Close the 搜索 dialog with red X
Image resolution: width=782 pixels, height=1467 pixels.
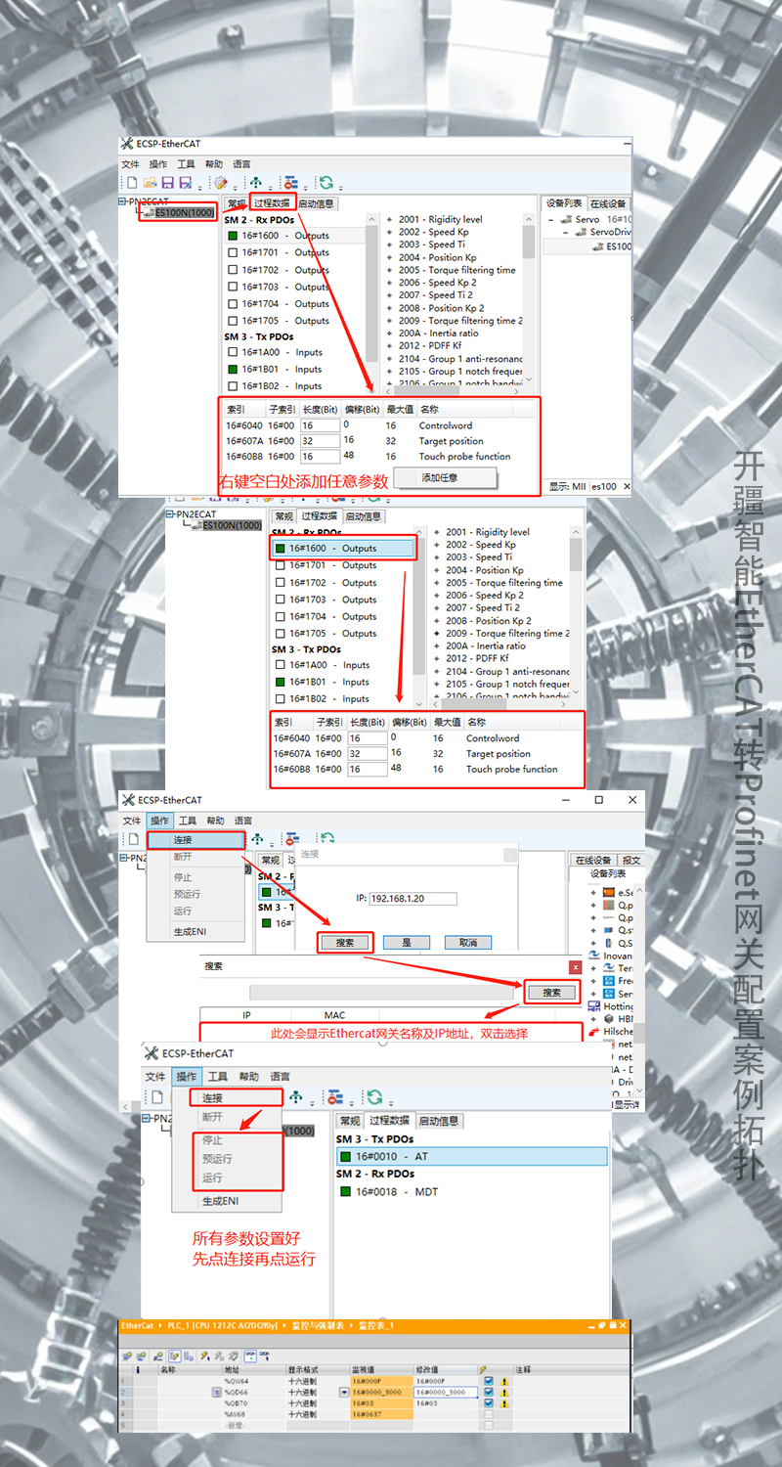pos(576,966)
